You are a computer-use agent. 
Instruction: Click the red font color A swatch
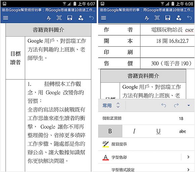tap(106, 157)
